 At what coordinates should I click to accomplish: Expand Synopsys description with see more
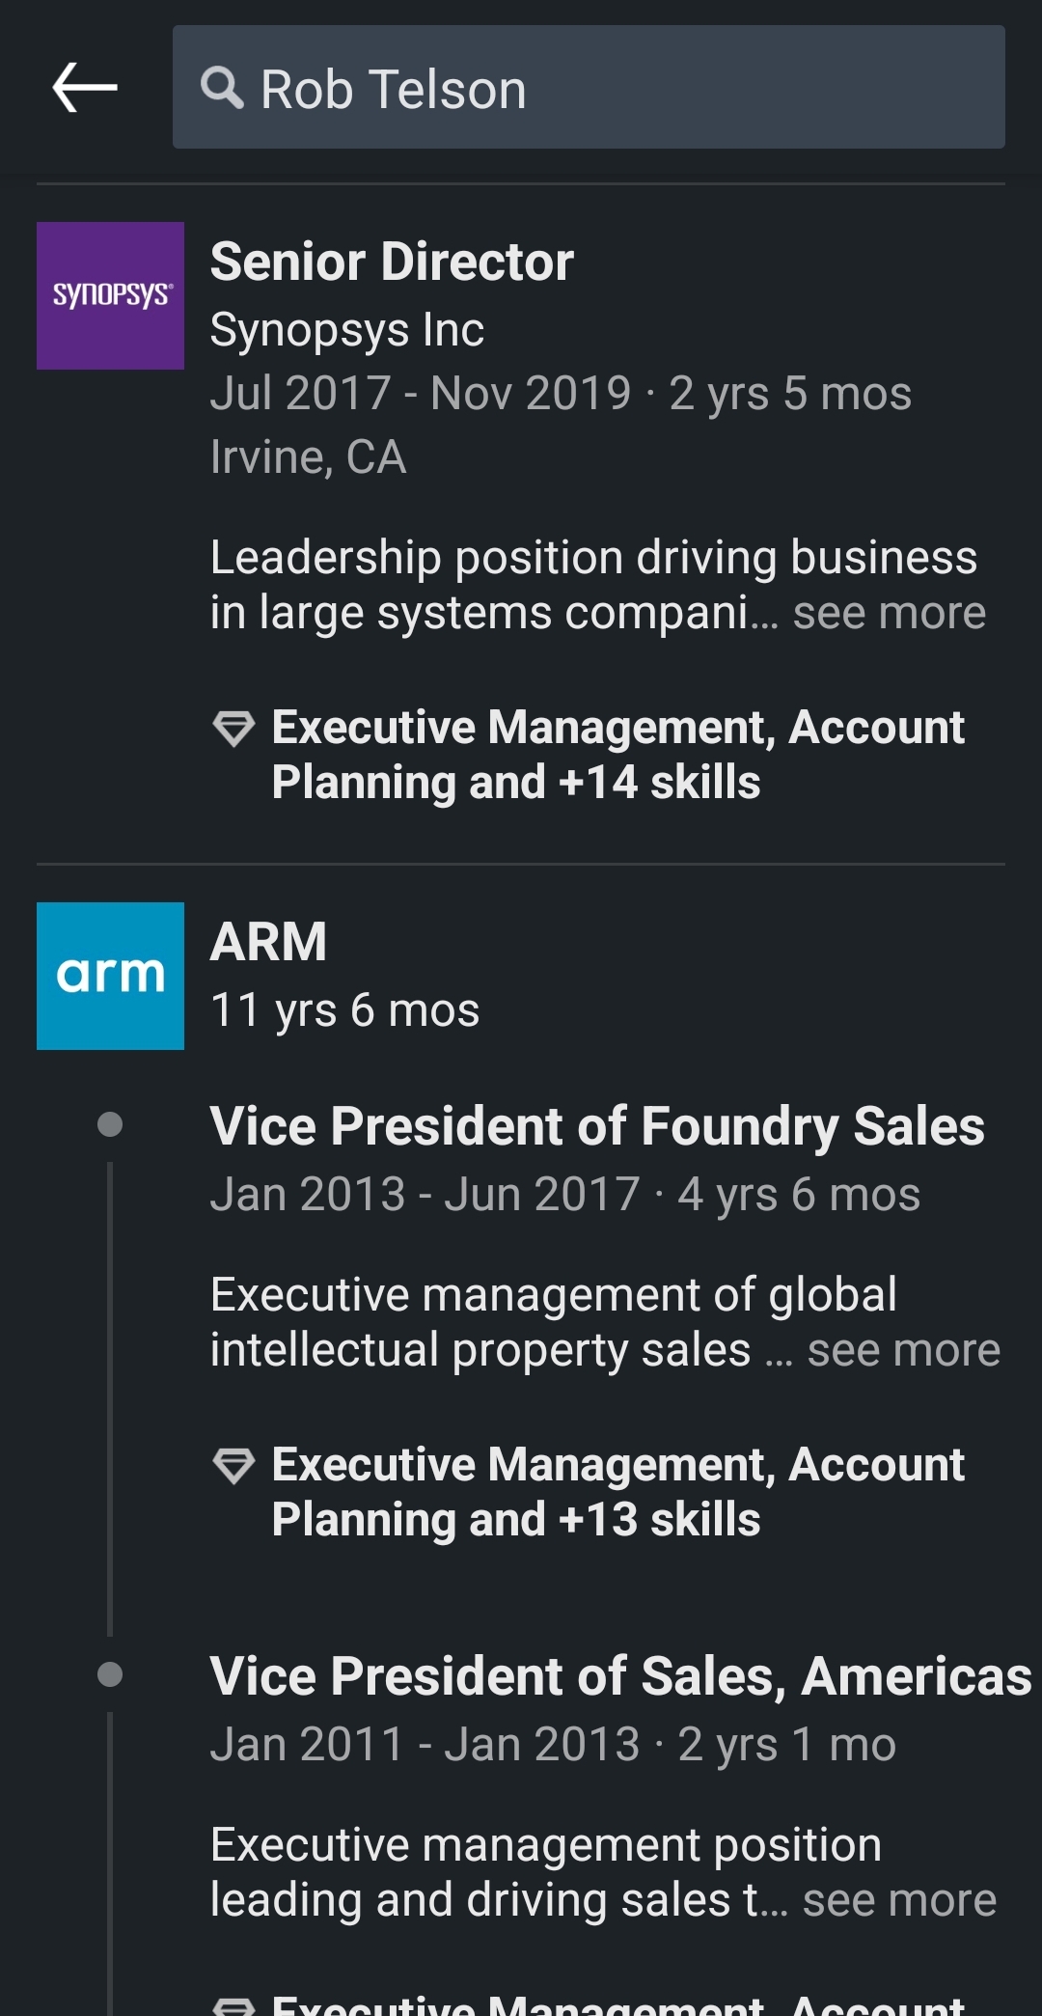tap(890, 614)
